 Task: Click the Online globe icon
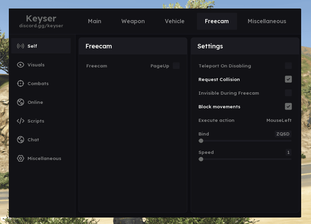point(20,102)
